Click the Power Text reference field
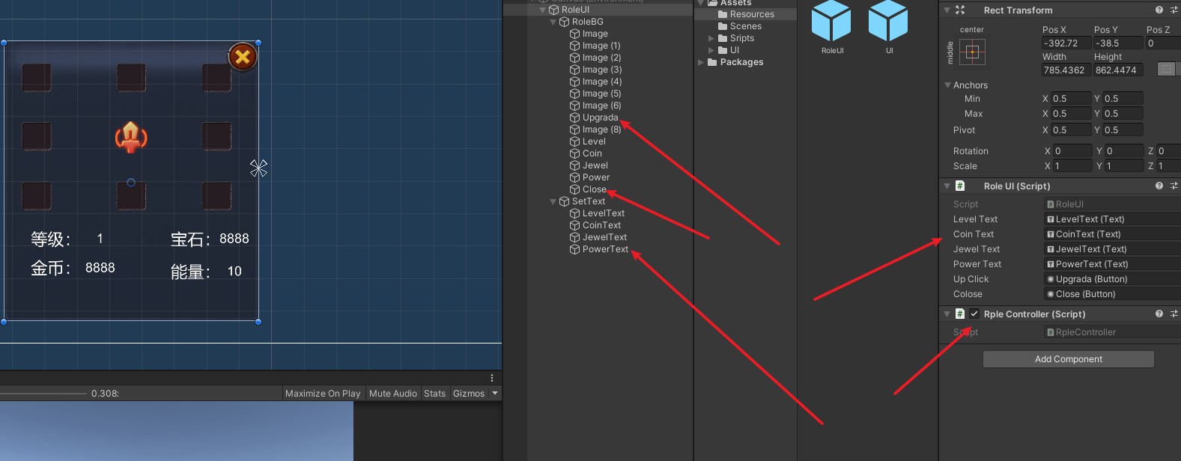The height and width of the screenshot is (461, 1181). [1112, 264]
